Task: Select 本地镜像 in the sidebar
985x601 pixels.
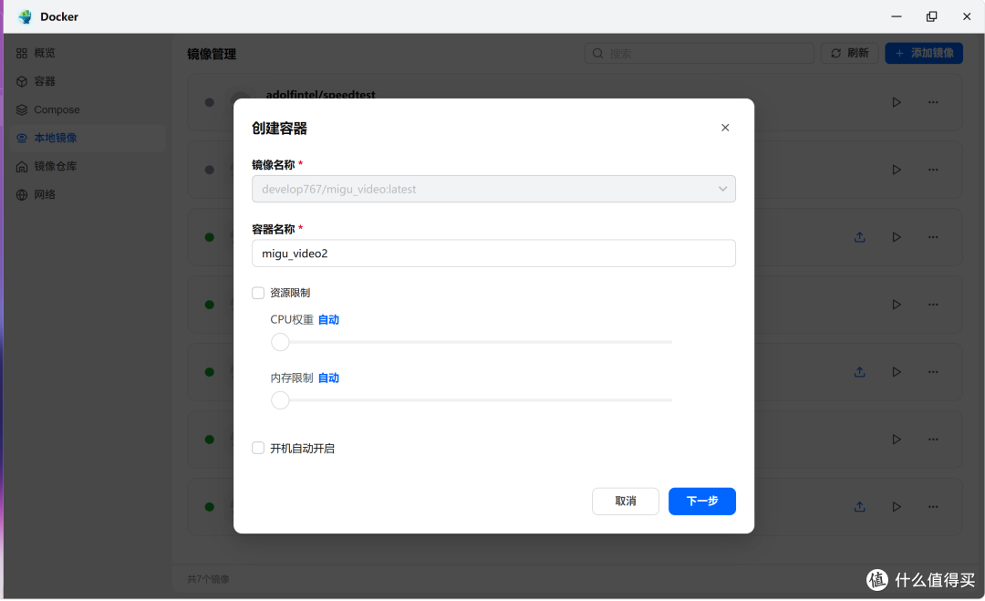Action: [x=88, y=138]
